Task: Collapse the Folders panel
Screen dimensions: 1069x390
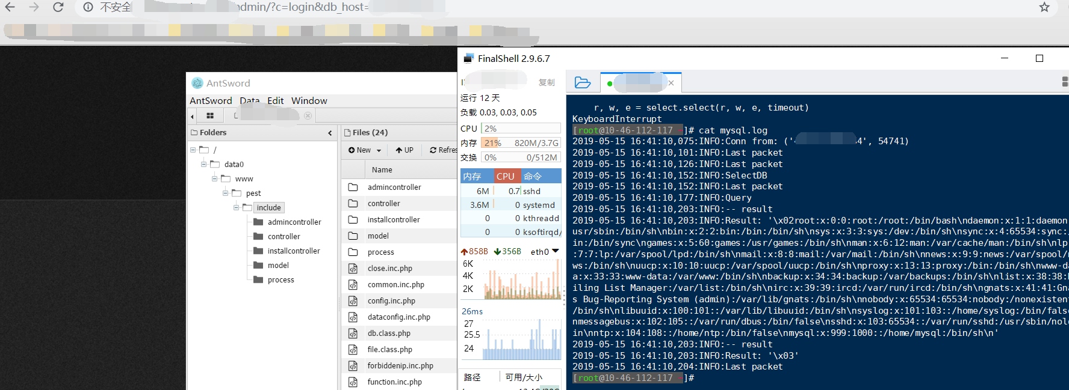Action: click(x=330, y=133)
